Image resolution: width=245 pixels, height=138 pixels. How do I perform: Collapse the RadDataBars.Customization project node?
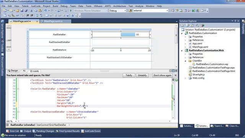[x=182, y=33]
